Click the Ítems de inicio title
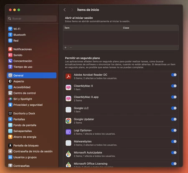 88,10
